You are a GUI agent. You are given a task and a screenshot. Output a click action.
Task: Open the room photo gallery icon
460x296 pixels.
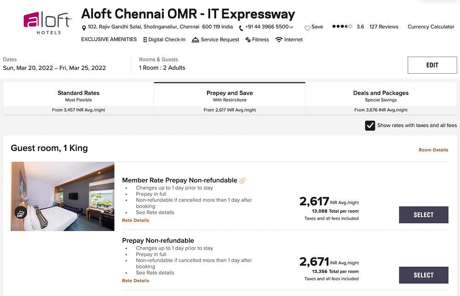[21, 213]
